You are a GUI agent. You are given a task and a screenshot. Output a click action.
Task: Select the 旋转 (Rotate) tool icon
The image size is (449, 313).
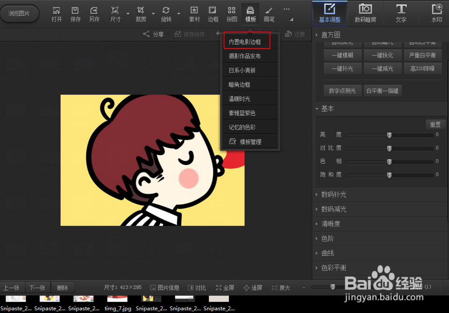point(166,14)
